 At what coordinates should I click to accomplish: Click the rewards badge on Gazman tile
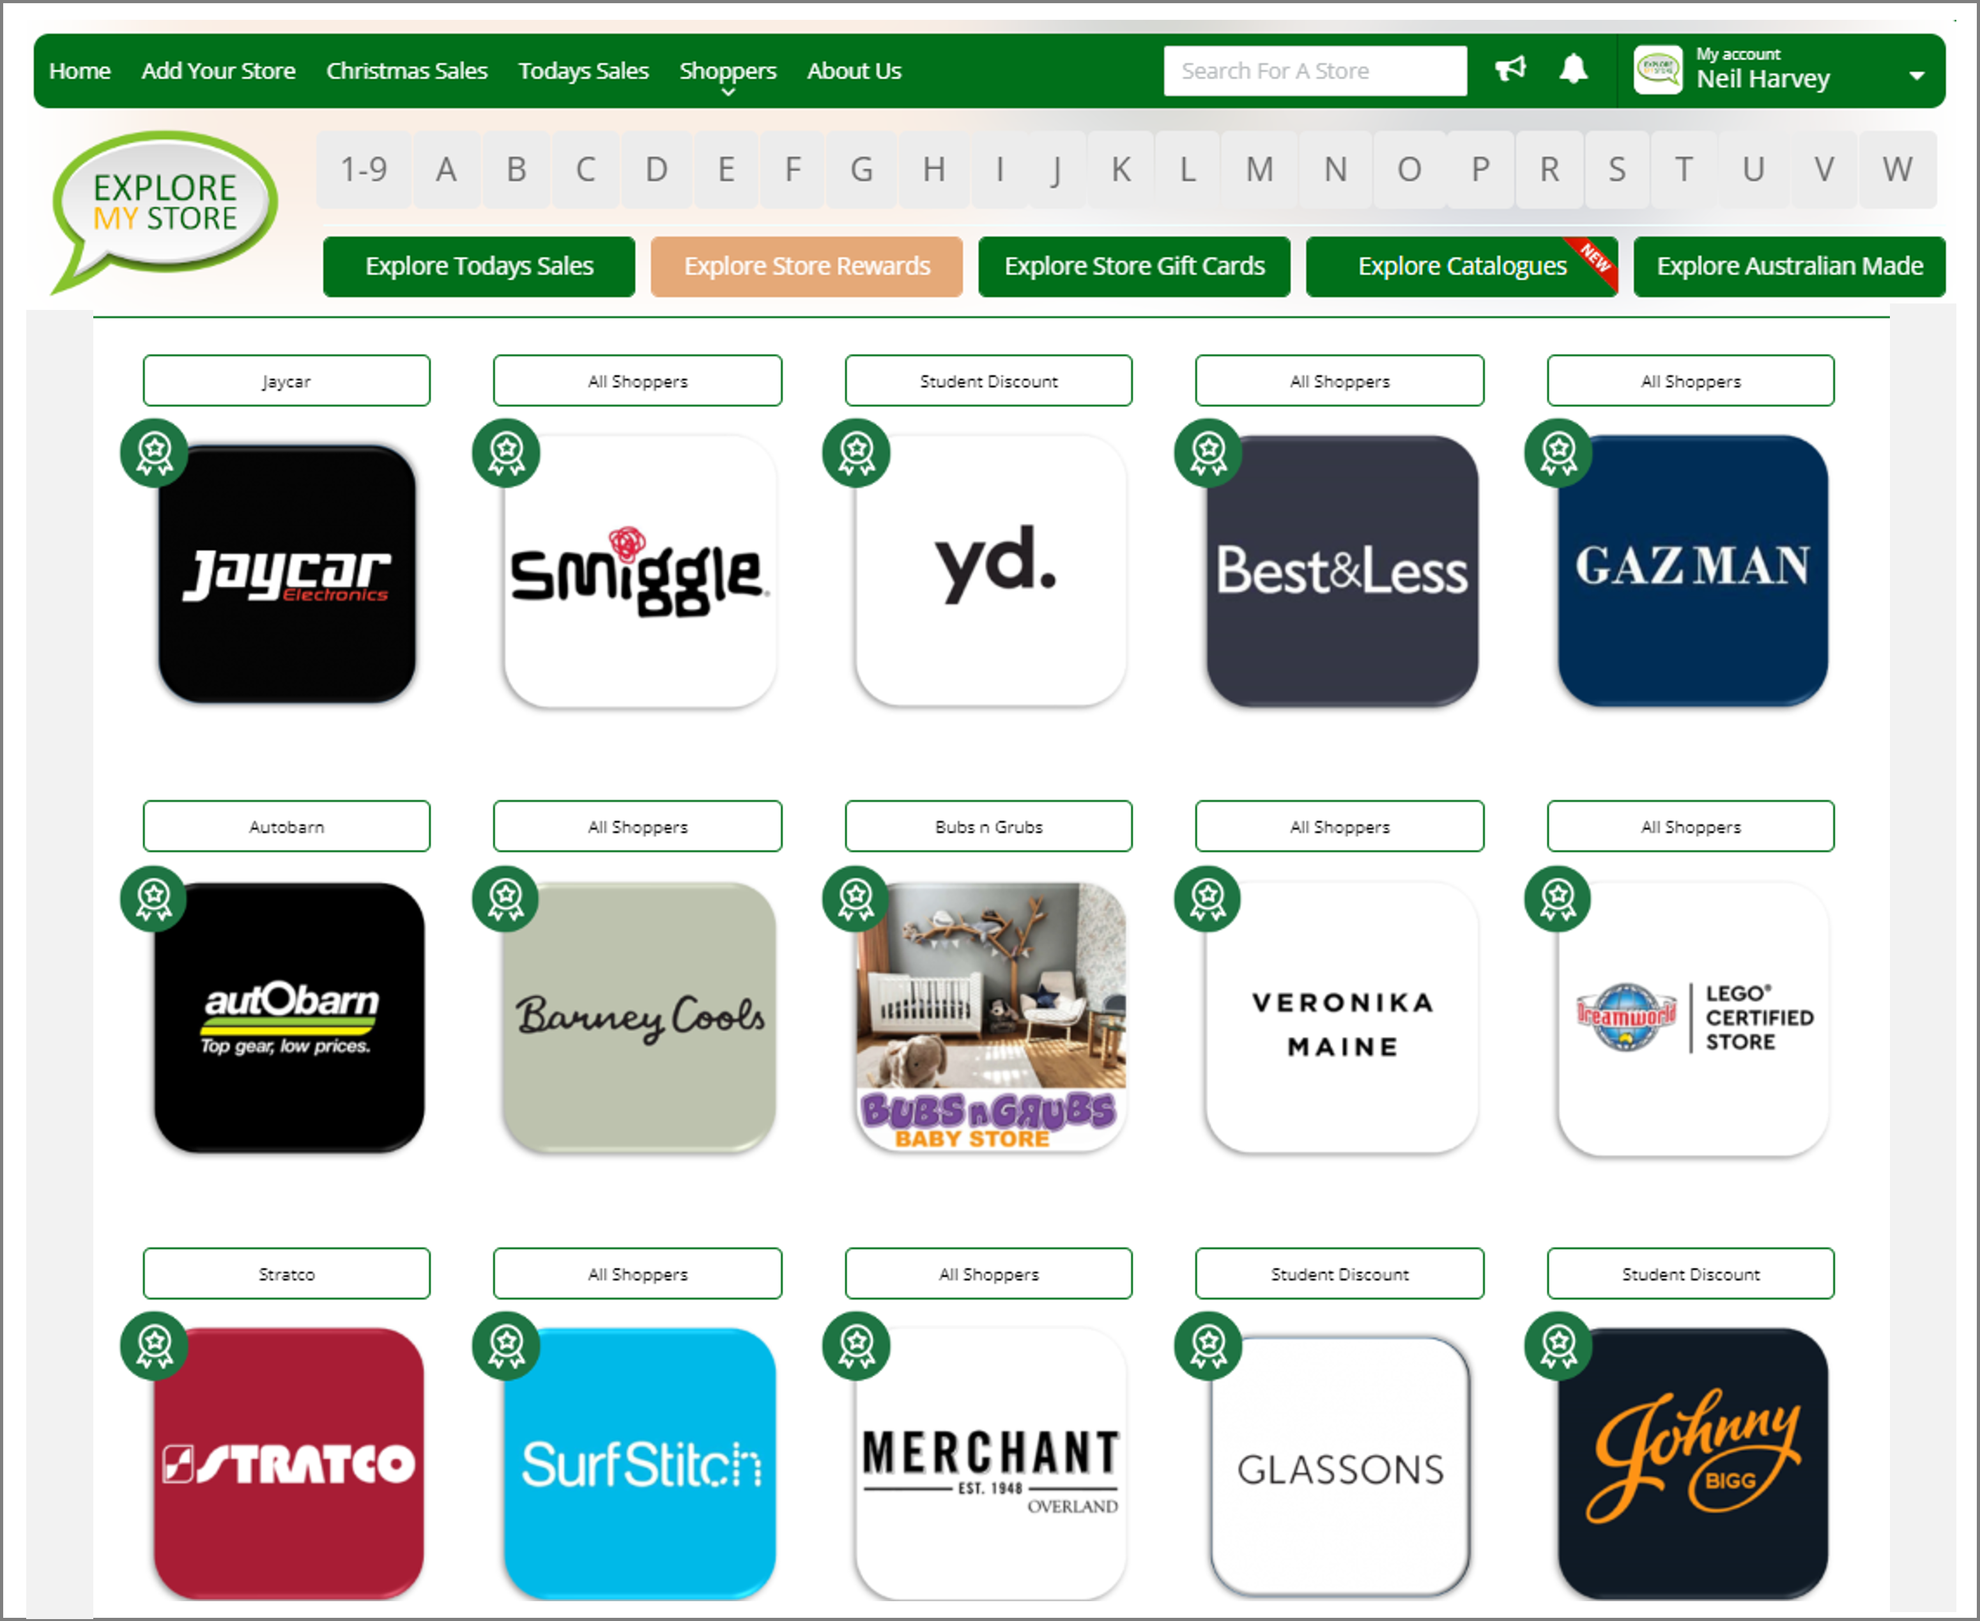pyautogui.click(x=1558, y=453)
